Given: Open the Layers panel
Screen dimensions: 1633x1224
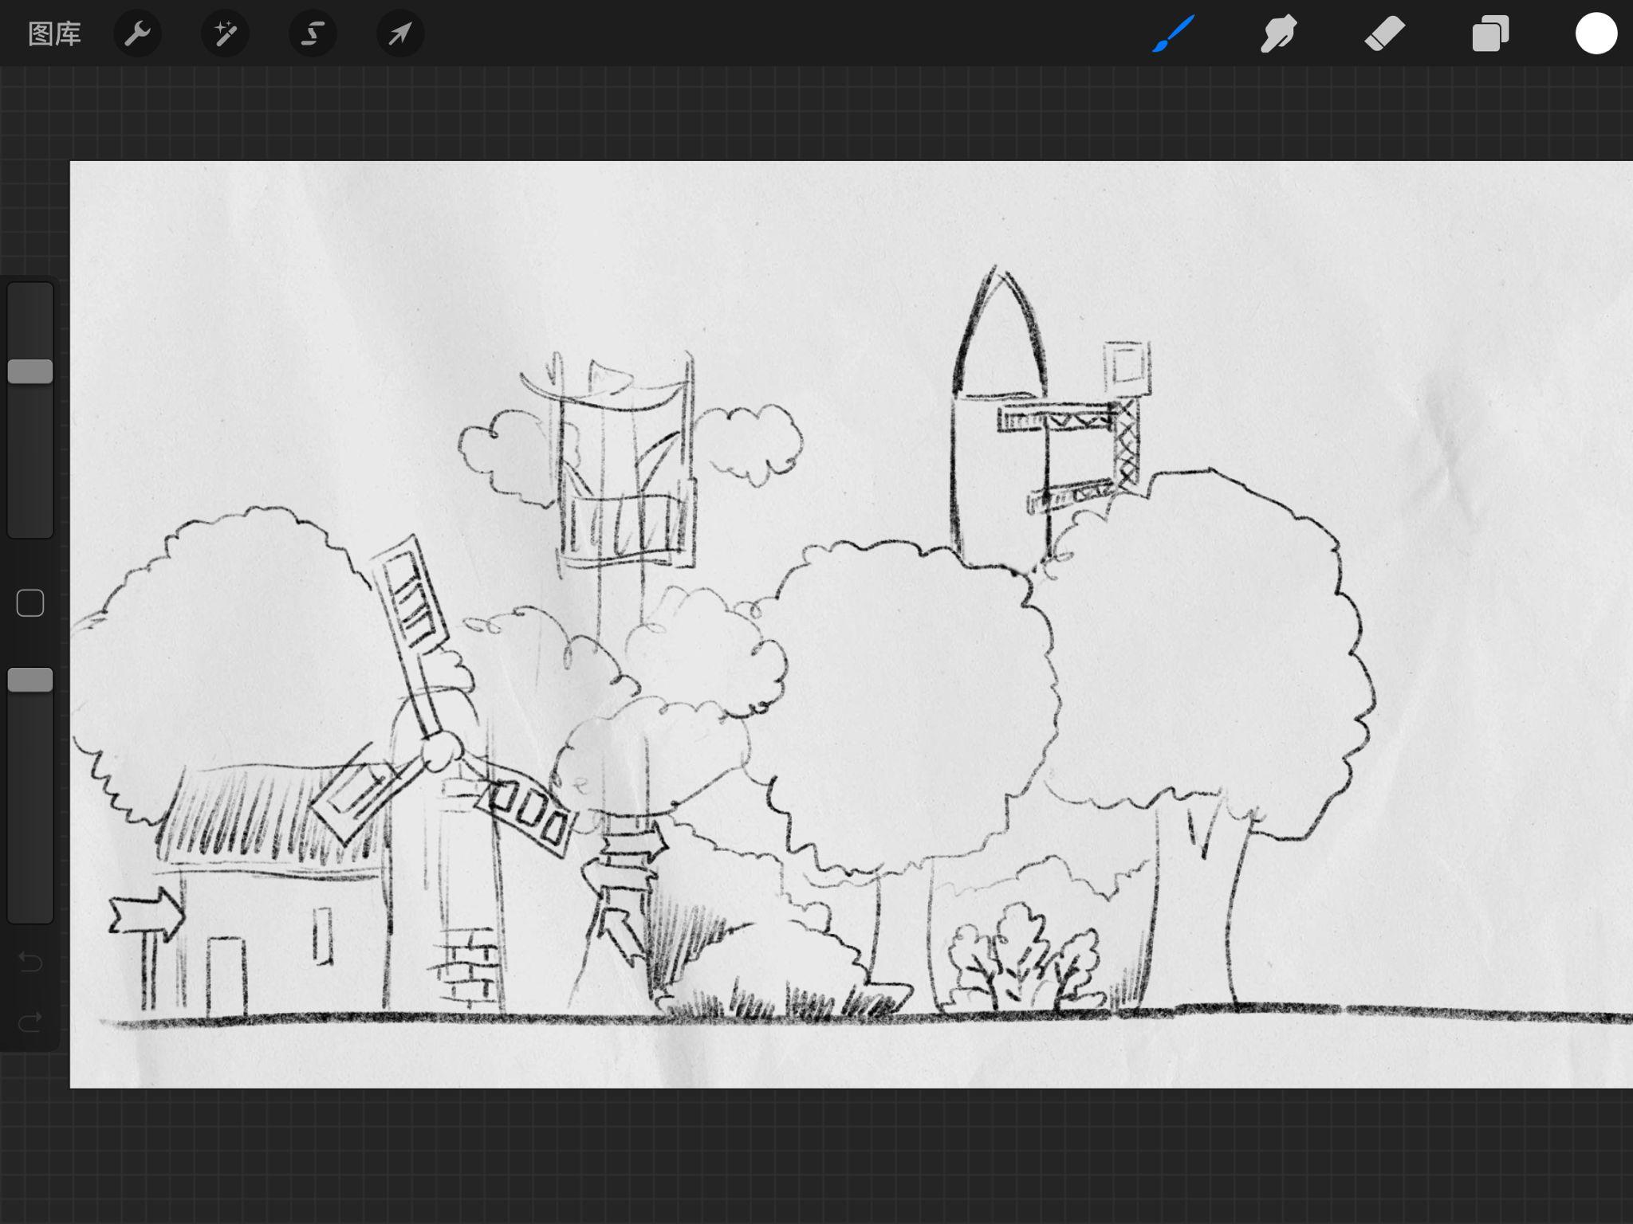Looking at the screenshot, I should click(1490, 33).
